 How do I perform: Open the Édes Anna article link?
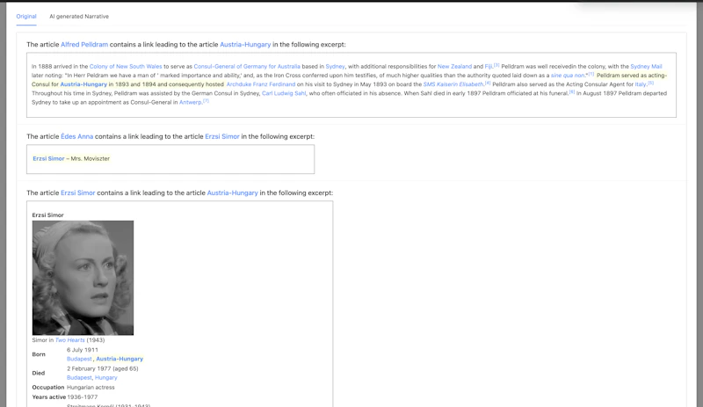point(77,136)
